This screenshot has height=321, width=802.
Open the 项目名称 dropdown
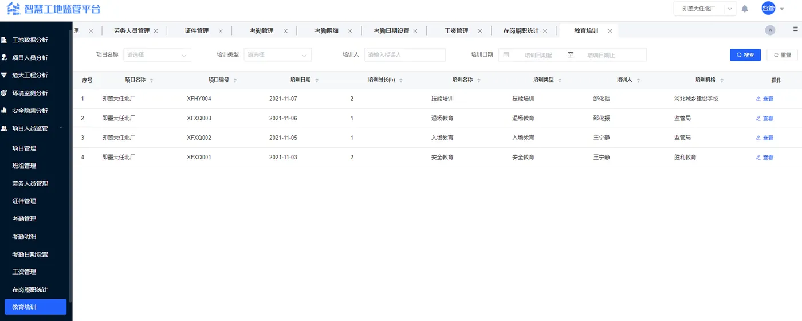pos(157,55)
